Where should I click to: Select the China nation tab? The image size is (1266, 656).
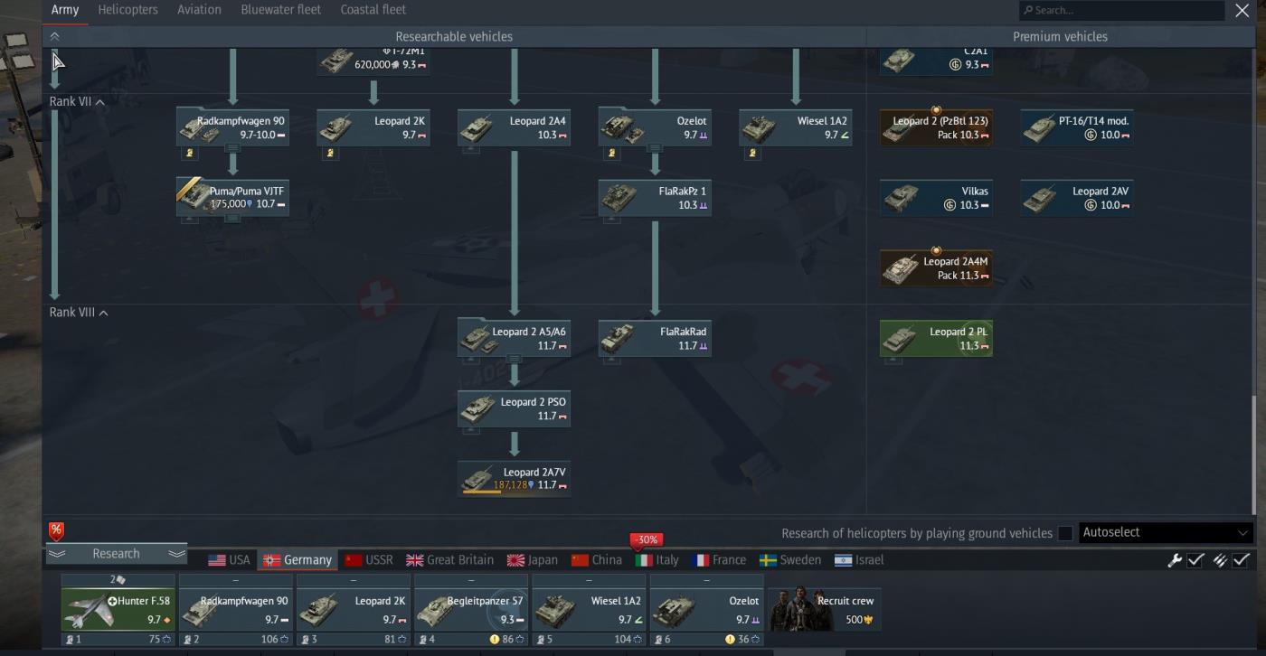pyautogui.click(x=597, y=560)
